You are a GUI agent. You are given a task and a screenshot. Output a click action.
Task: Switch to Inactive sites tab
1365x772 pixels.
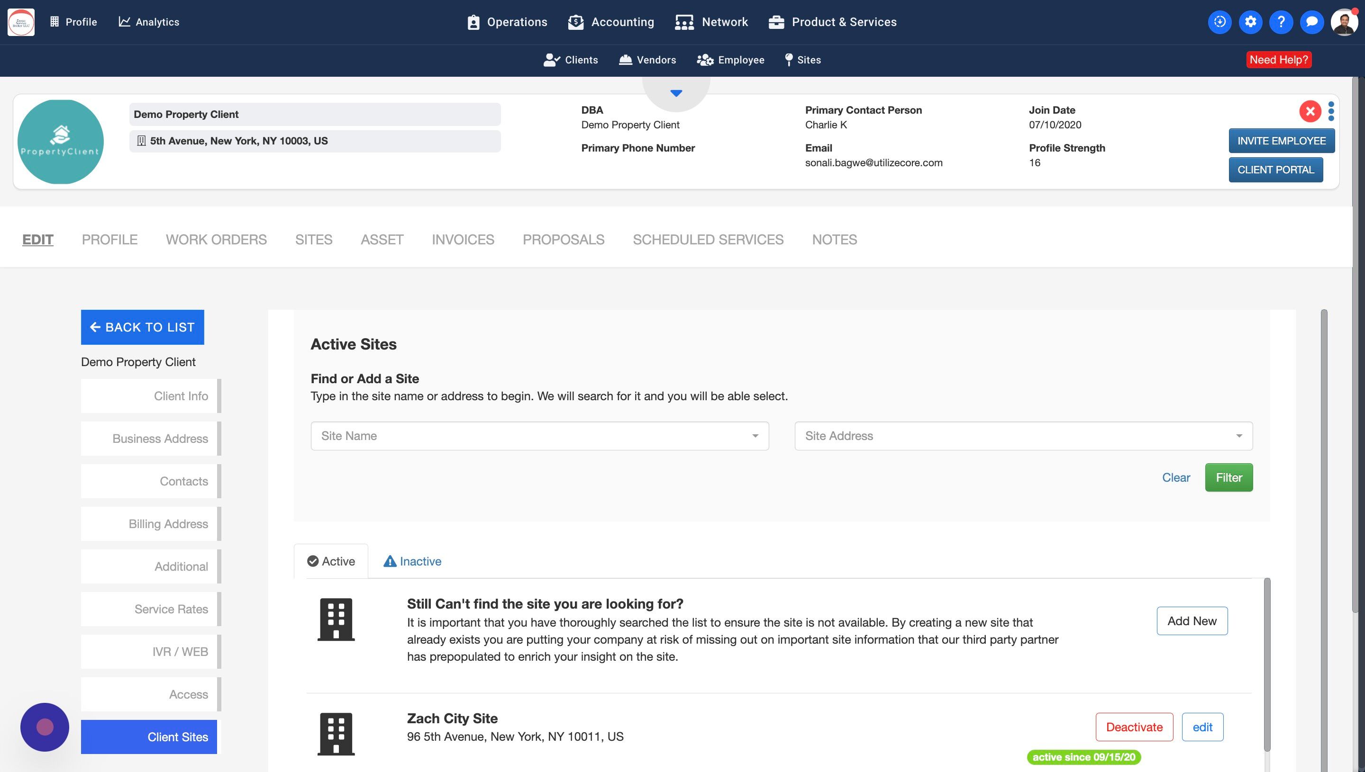412,561
